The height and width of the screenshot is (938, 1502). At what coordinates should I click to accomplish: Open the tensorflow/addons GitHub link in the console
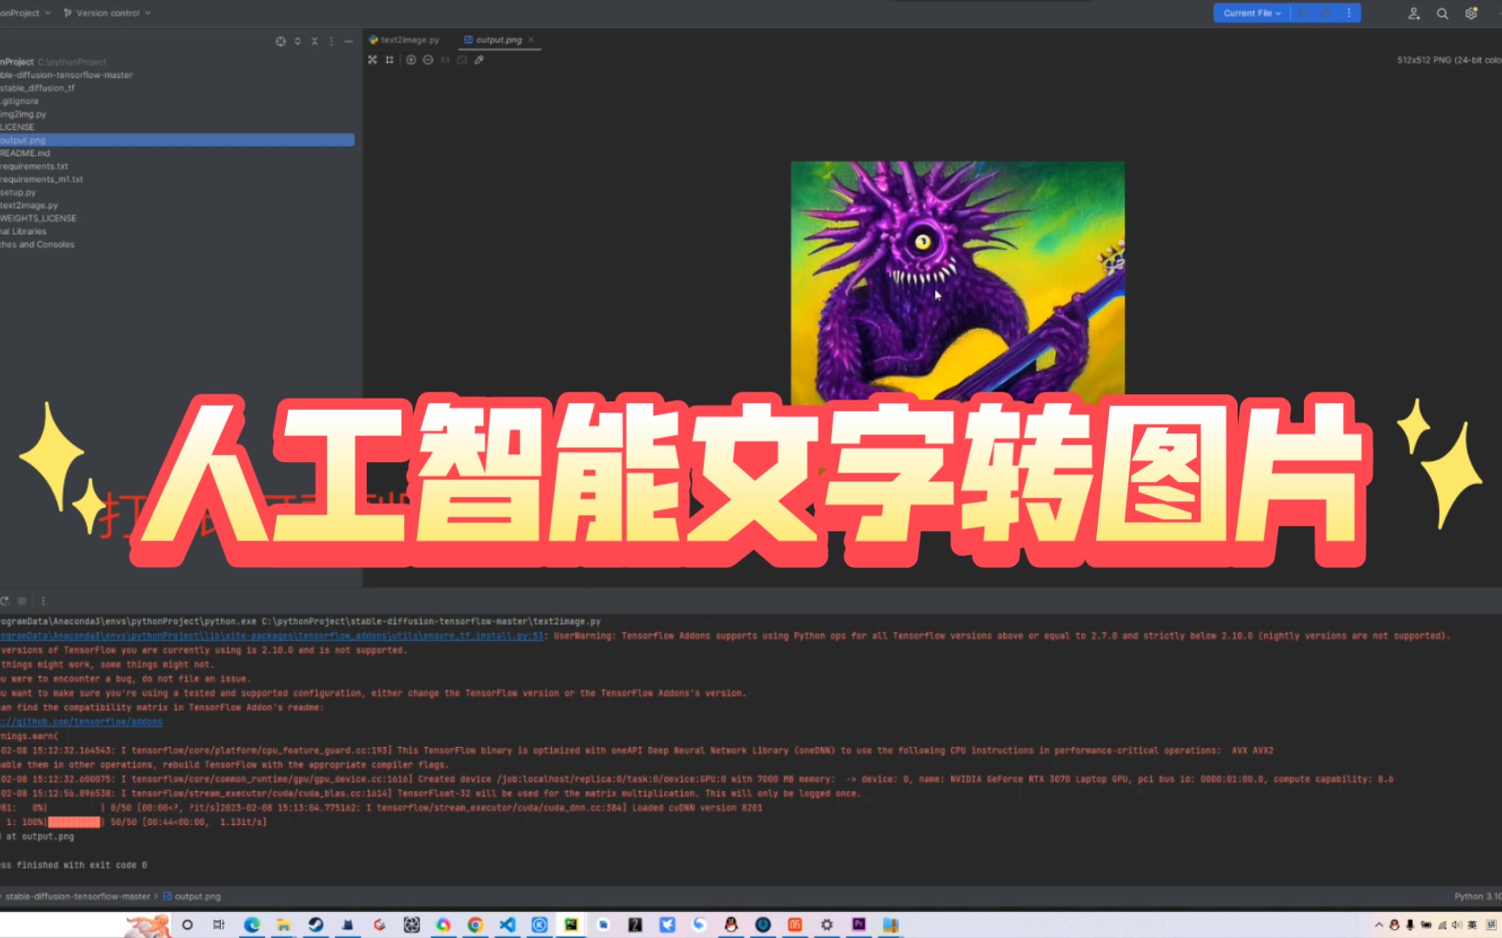click(x=81, y=721)
